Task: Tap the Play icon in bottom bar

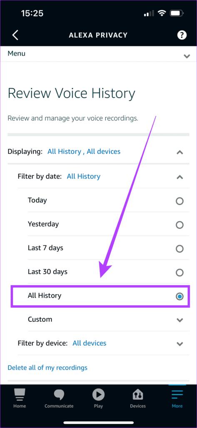Action: (x=98, y=395)
